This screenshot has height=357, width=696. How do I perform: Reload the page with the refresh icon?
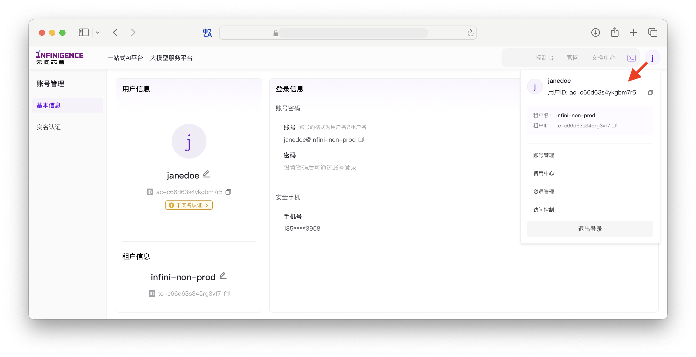click(x=470, y=33)
